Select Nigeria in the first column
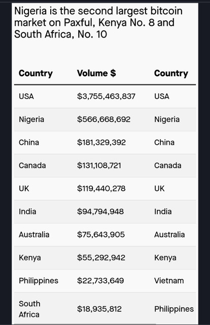 coord(31,120)
